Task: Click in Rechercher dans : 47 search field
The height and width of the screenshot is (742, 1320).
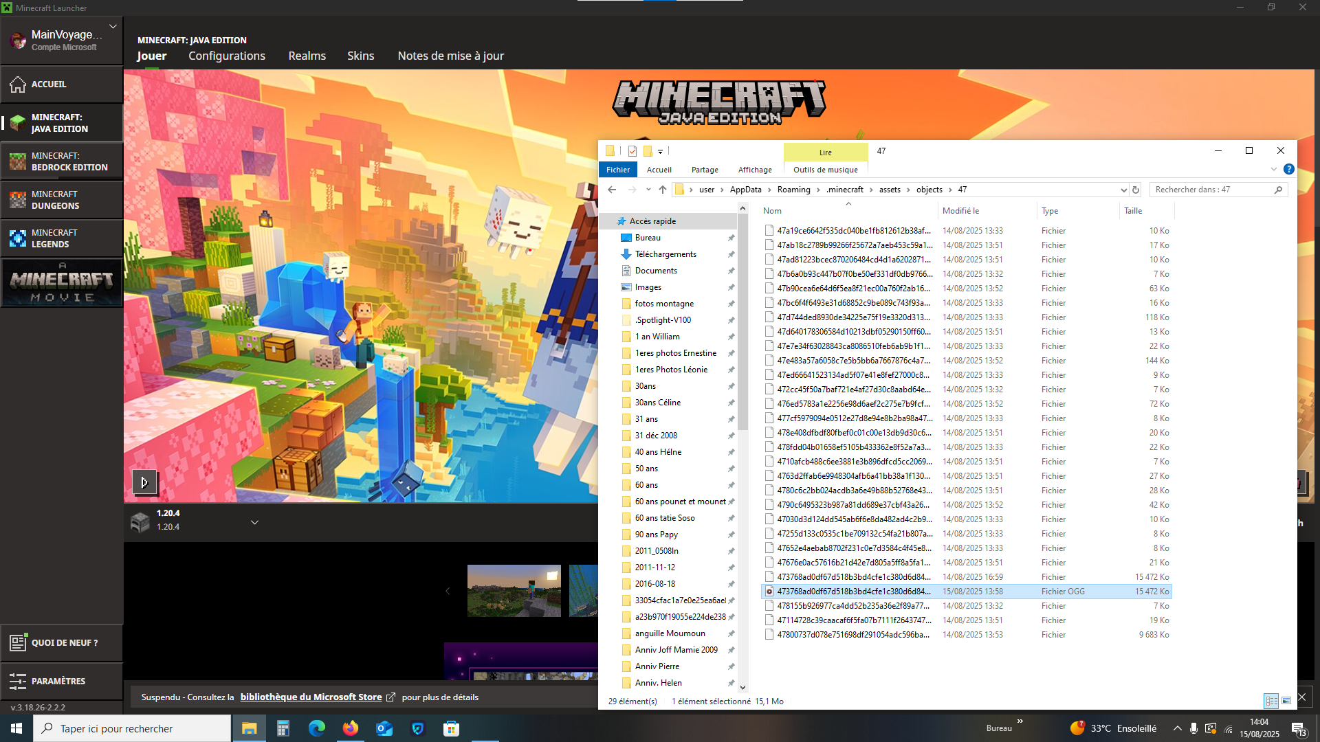Action: [x=1211, y=190]
